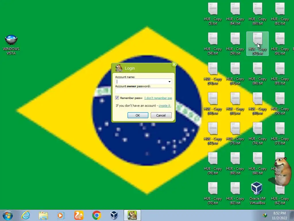The width and height of the screenshot is (294, 221).
Task: Select the HUE - Copy (63).txt file
Action: click(235, 193)
